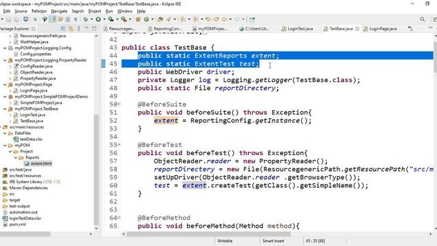
Task: Collapse myPOMProject.Logging.PropertyReader package
Action: 5,60
